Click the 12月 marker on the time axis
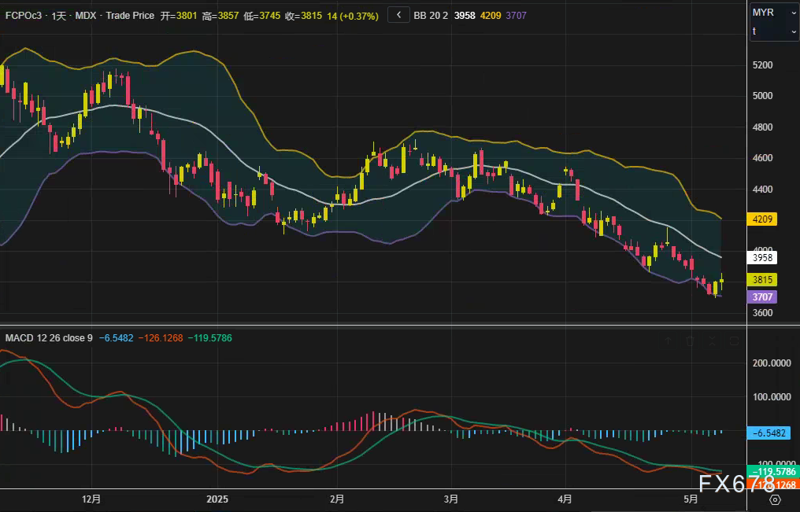Viewport: 800px width, 512px height. click(91, 499)
